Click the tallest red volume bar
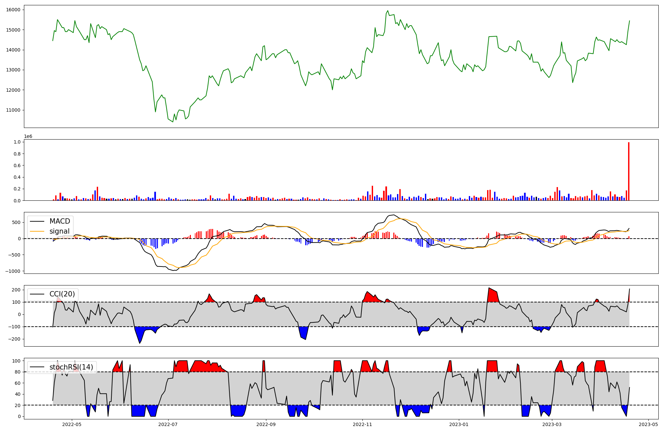The height and width of the screenshot is (432, 665). [629, 171]
